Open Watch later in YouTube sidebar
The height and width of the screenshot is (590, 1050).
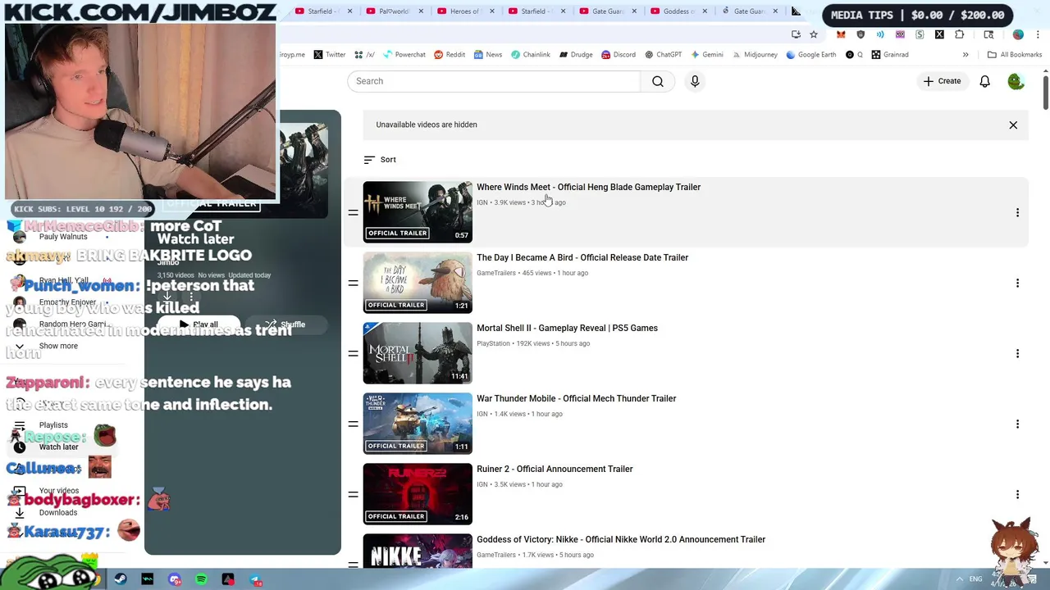click(x=57, y=447)
